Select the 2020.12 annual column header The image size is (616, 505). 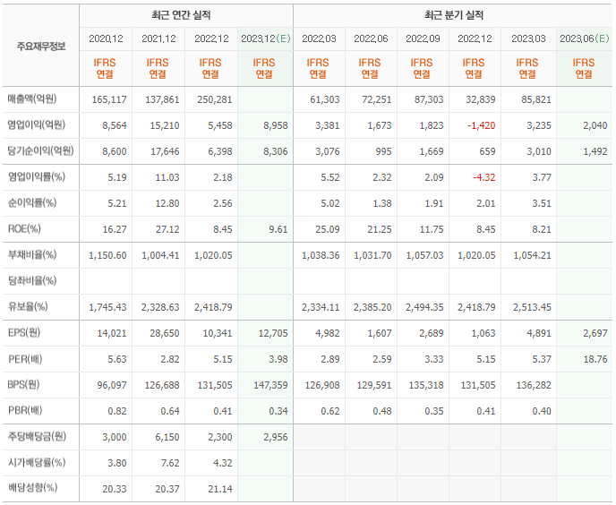coord(106,39)
